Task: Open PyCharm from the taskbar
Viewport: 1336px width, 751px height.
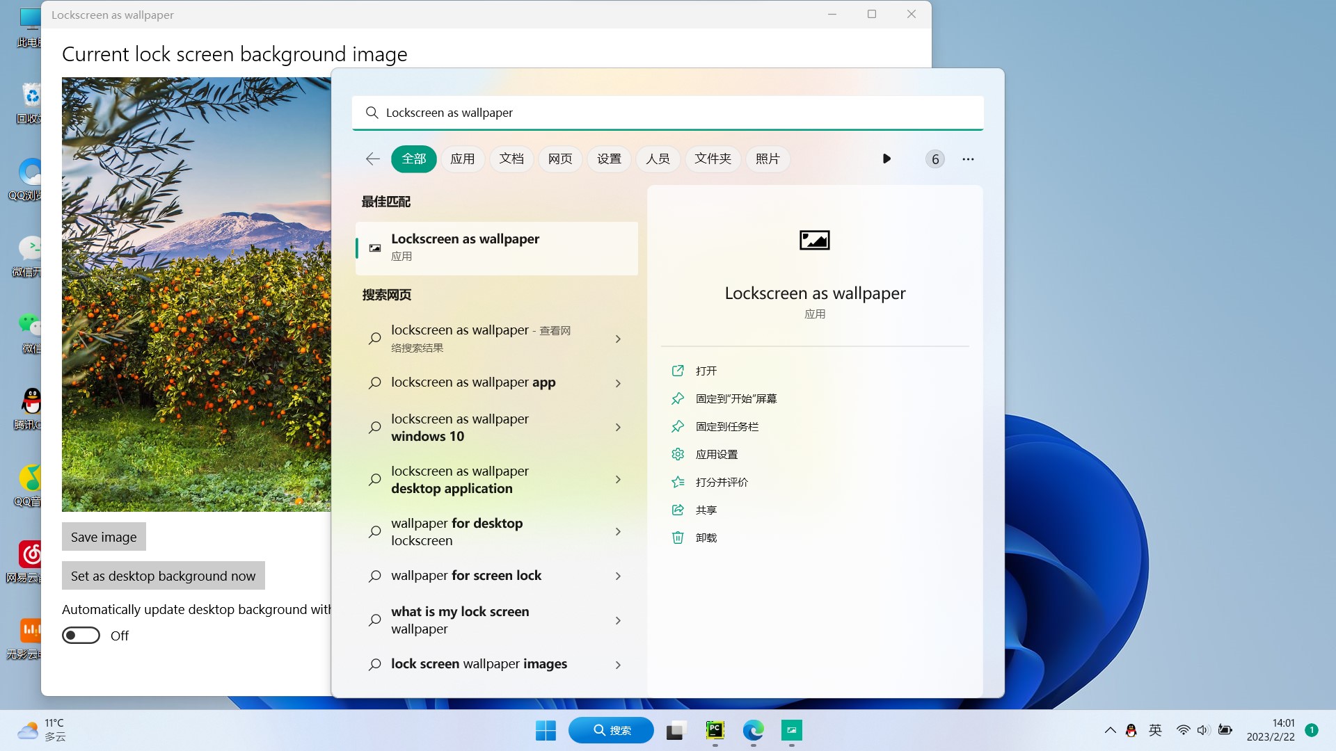Action: click(x=715, y=730)
